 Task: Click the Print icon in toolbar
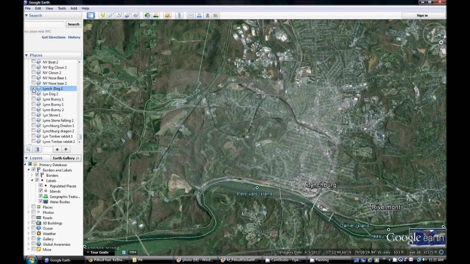199,15
